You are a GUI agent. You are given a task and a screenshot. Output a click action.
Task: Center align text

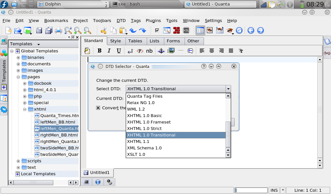tap(211, 51)
